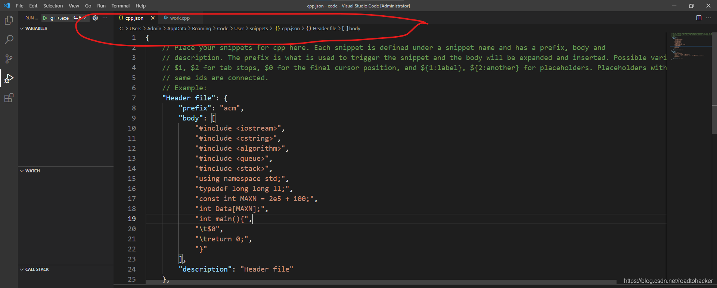Open the Selection menu

[53, 6]
